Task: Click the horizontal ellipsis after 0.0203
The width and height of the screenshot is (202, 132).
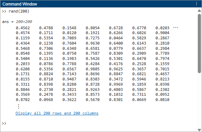Action: click(175, 28)
